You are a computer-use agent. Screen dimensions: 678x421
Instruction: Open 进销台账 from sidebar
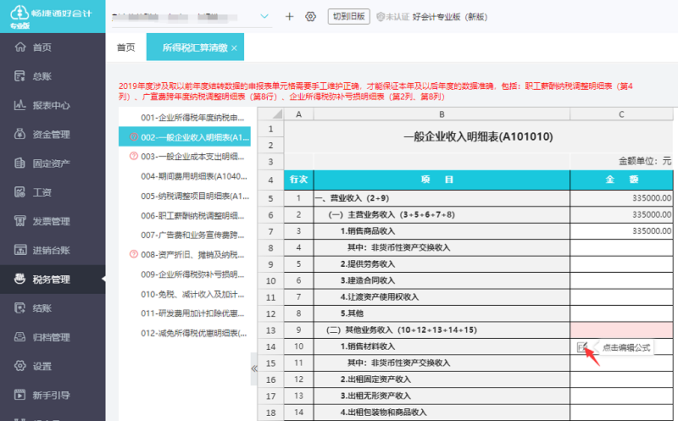coord(50,250)
